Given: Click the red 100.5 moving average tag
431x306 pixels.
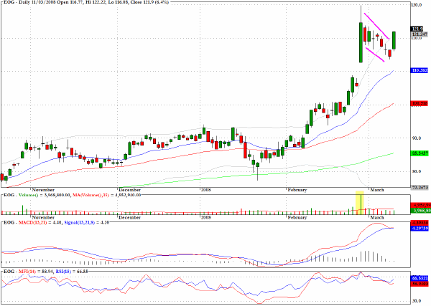Looking at the screenshot, I should [x=420, y=103].
